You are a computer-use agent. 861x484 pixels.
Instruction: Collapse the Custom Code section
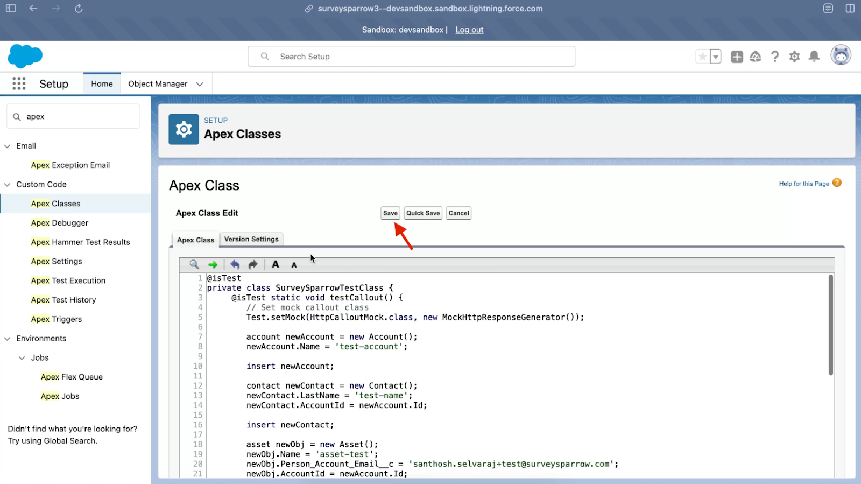tap(8, 184)
